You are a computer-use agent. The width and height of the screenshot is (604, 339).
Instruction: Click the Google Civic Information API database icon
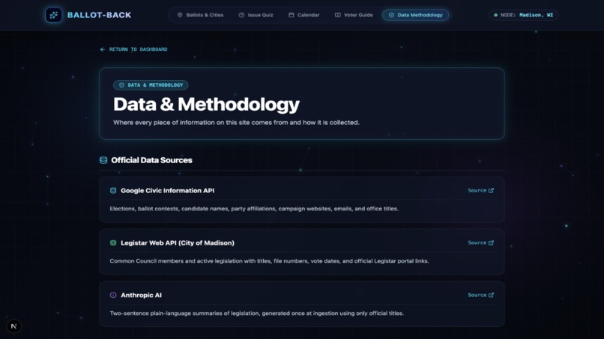click(x=113, y=191)
